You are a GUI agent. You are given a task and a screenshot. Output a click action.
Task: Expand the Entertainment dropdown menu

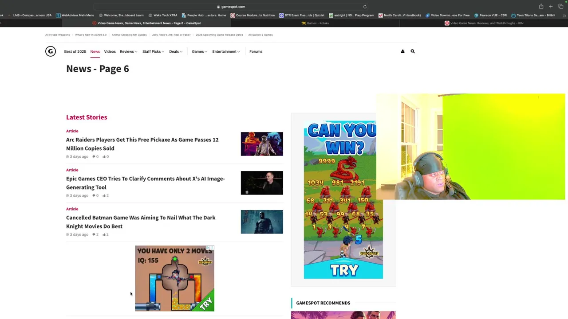[x=226, y=51]
